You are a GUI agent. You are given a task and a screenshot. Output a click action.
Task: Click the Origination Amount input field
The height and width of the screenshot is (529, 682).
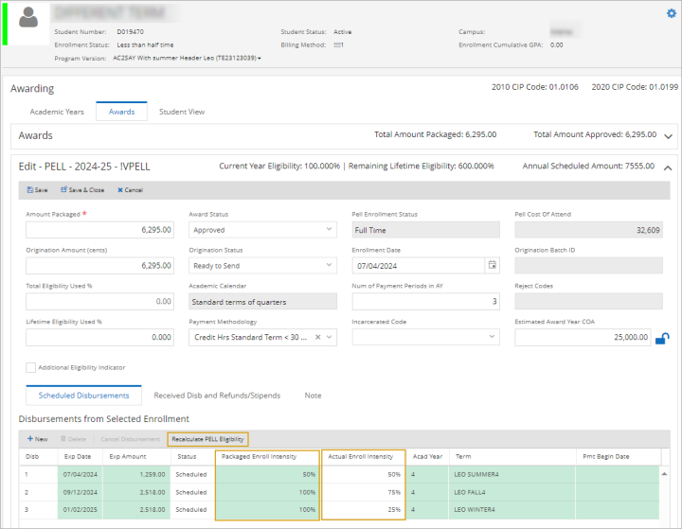pyautogui.click(x=100, y=265)
